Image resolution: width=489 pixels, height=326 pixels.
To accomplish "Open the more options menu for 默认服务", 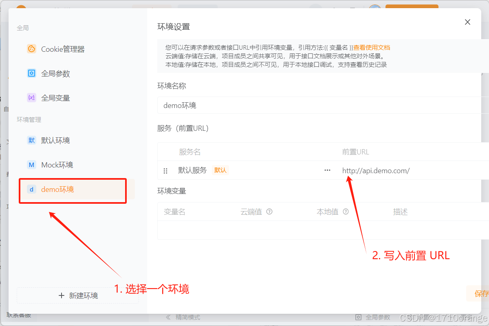I will pyautogui.click(x=327, y=170).
